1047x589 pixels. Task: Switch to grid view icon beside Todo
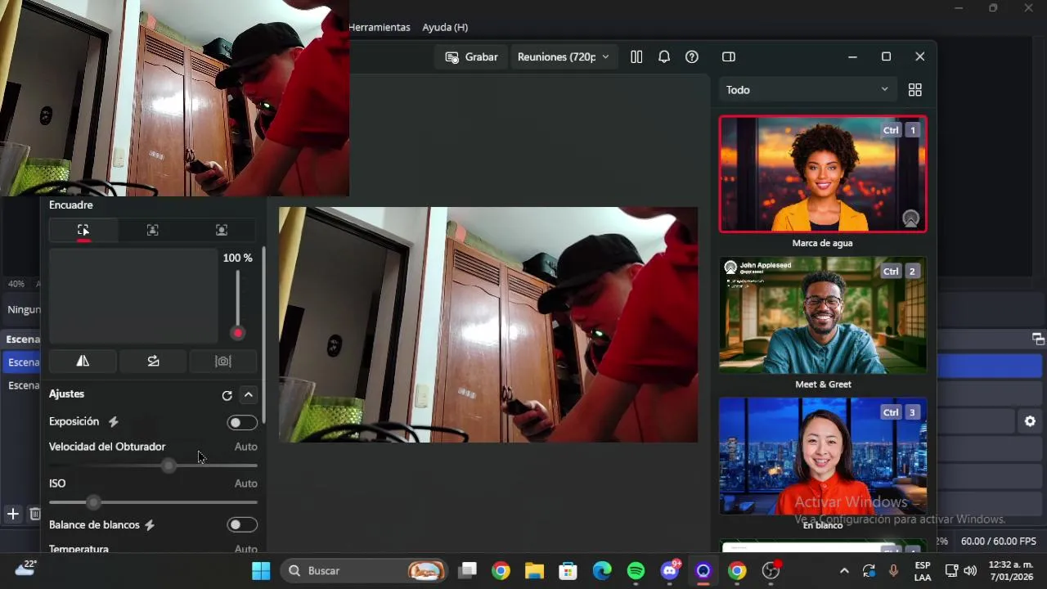915,90
